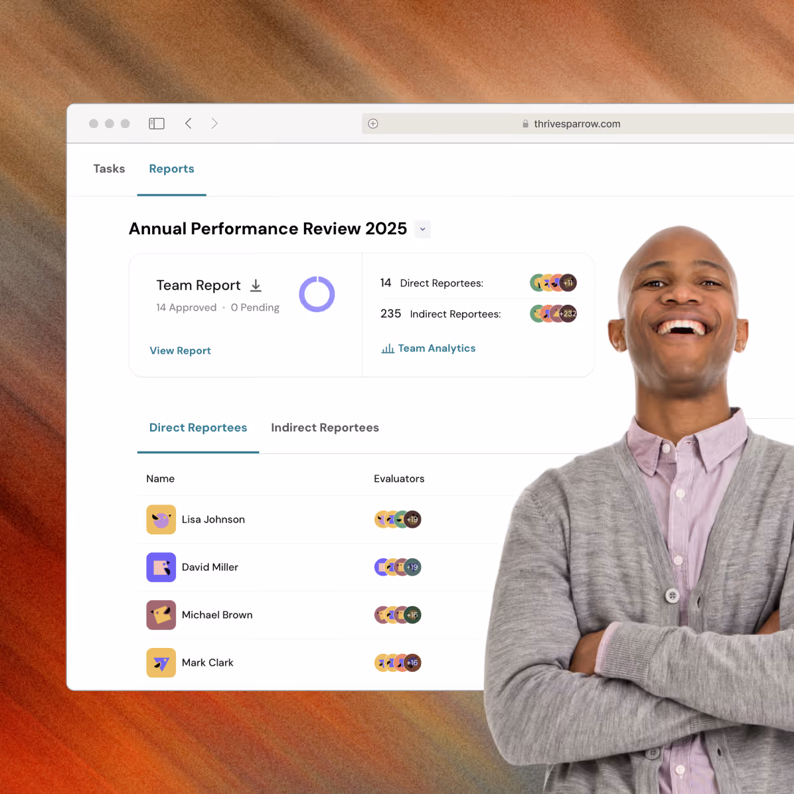The width and height of the screenshot is (794, 794).
Task: Click the thrivesparrow.com address bar
Action: (x=578, y=123)
